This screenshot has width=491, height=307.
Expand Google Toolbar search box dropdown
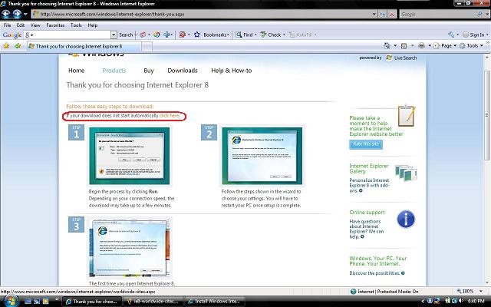coord(114,35)
